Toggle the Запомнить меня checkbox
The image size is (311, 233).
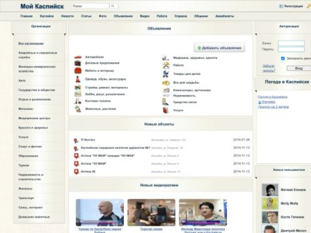[283, 58]
